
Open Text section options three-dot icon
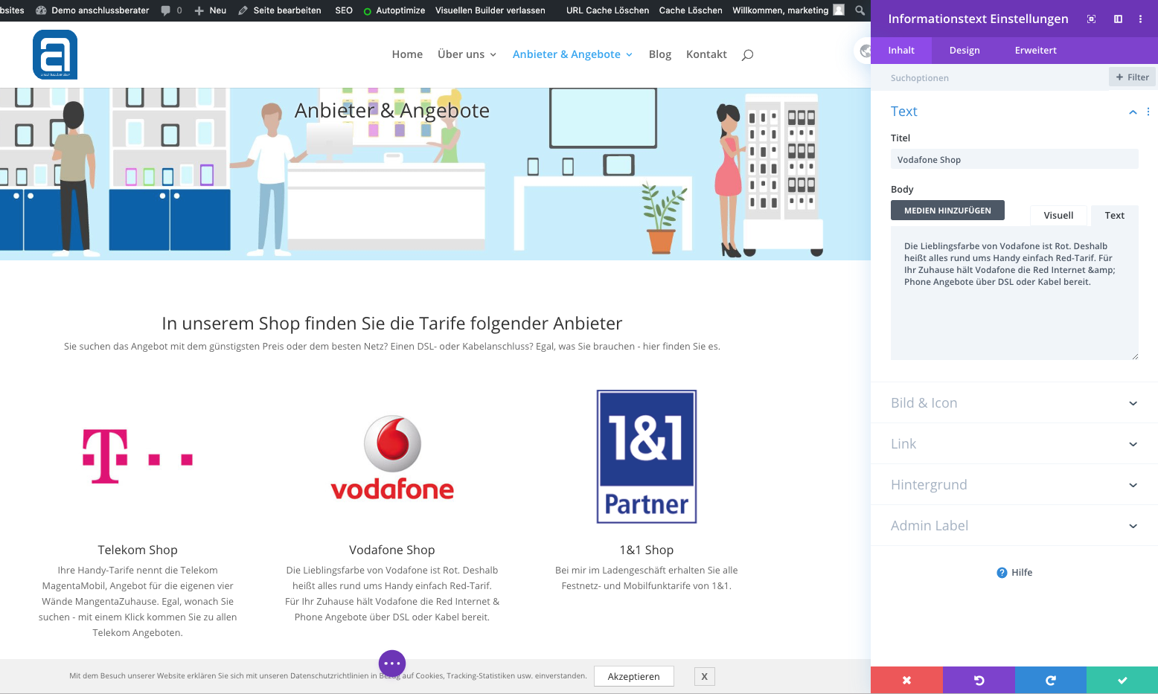[x=1148, y=112]
